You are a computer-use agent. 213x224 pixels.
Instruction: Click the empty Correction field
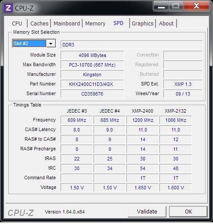click(183, 55)
